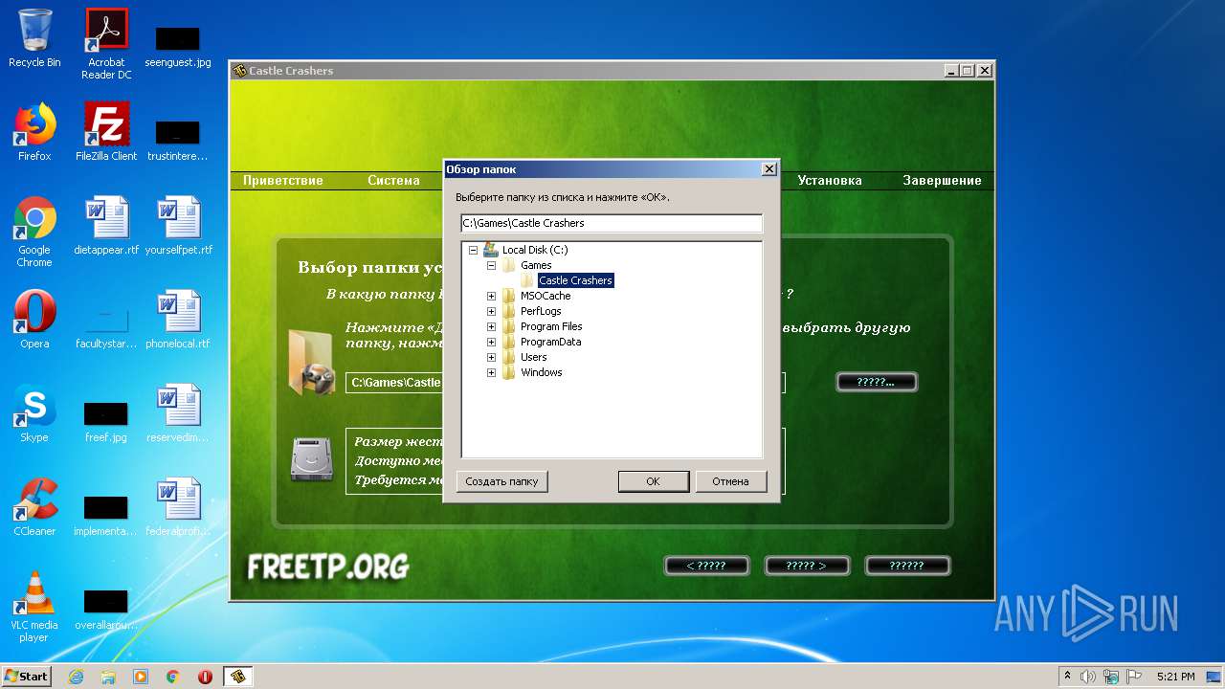Click installer next button with right arrow
The height and width of the screenshot is (689, 1225).
click(x=806, y=566)
